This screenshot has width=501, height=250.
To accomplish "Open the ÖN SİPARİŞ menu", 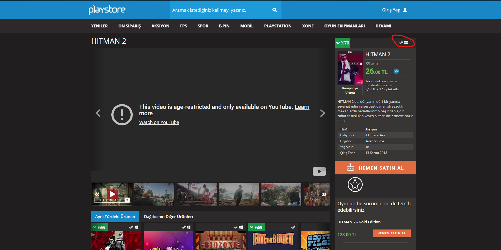I will (130, 26).
